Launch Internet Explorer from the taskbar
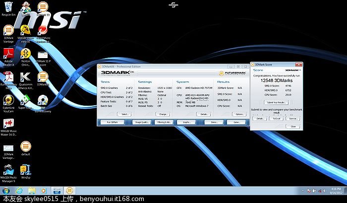The height and width of the screenshot is (203, 347). [x=19, y=191]
